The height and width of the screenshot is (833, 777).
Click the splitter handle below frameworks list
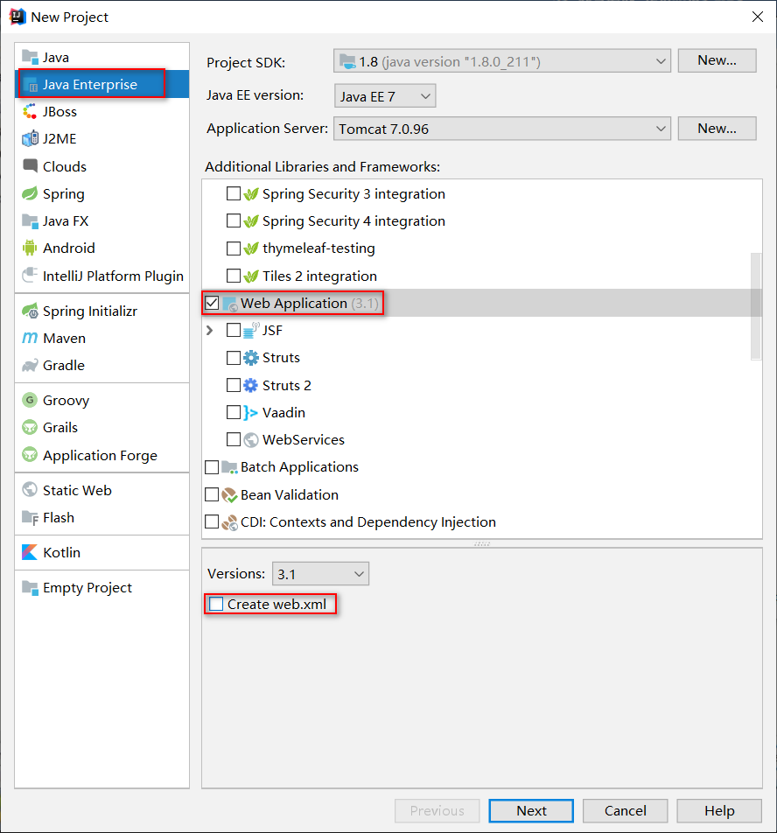[482, 543]
